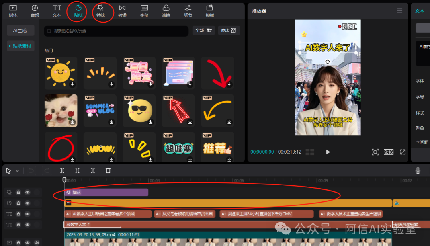Open the 滤镜 filters panel

tap(166, 10)
